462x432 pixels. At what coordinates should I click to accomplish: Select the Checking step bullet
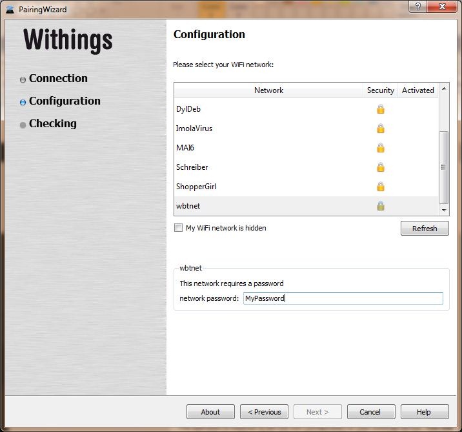point(23,125)
